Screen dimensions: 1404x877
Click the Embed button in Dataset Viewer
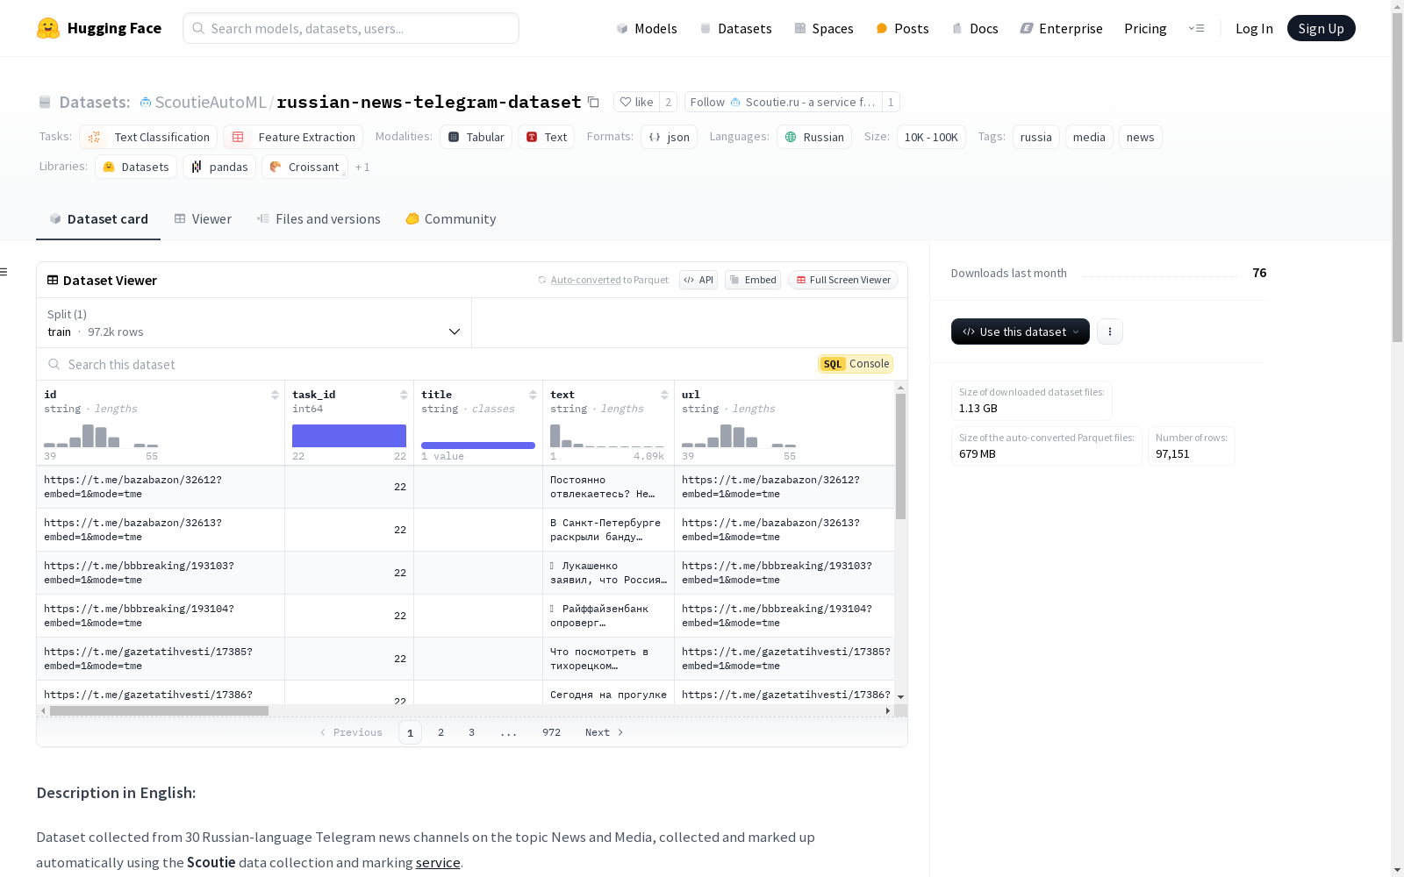753,280
